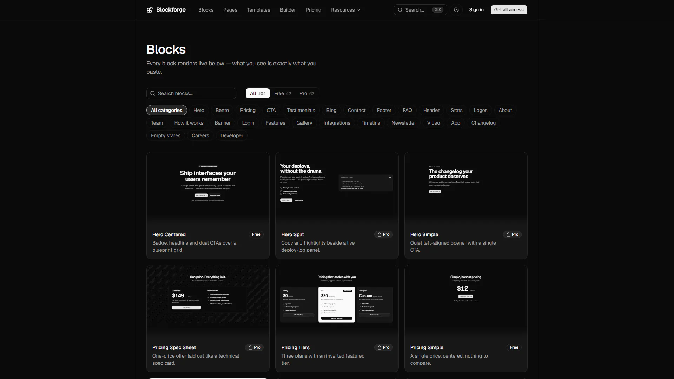Select the All categories chip
This screenshot has height=379, width=674.
pyautogui.click(x=167, y=110)
